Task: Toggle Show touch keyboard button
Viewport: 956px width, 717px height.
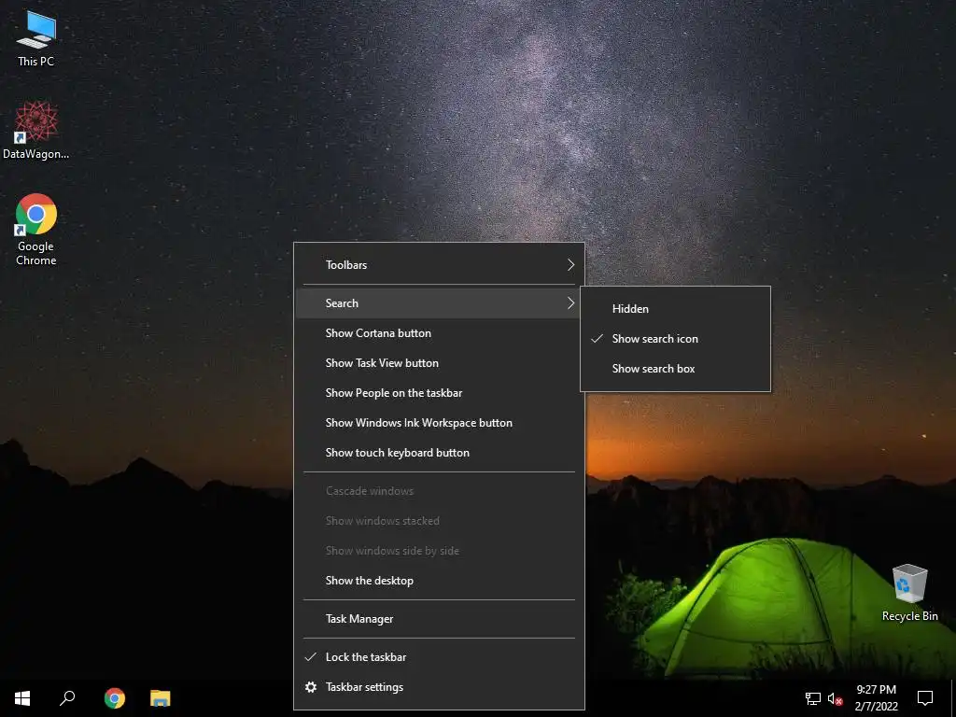Action: (x=439, y=453)
